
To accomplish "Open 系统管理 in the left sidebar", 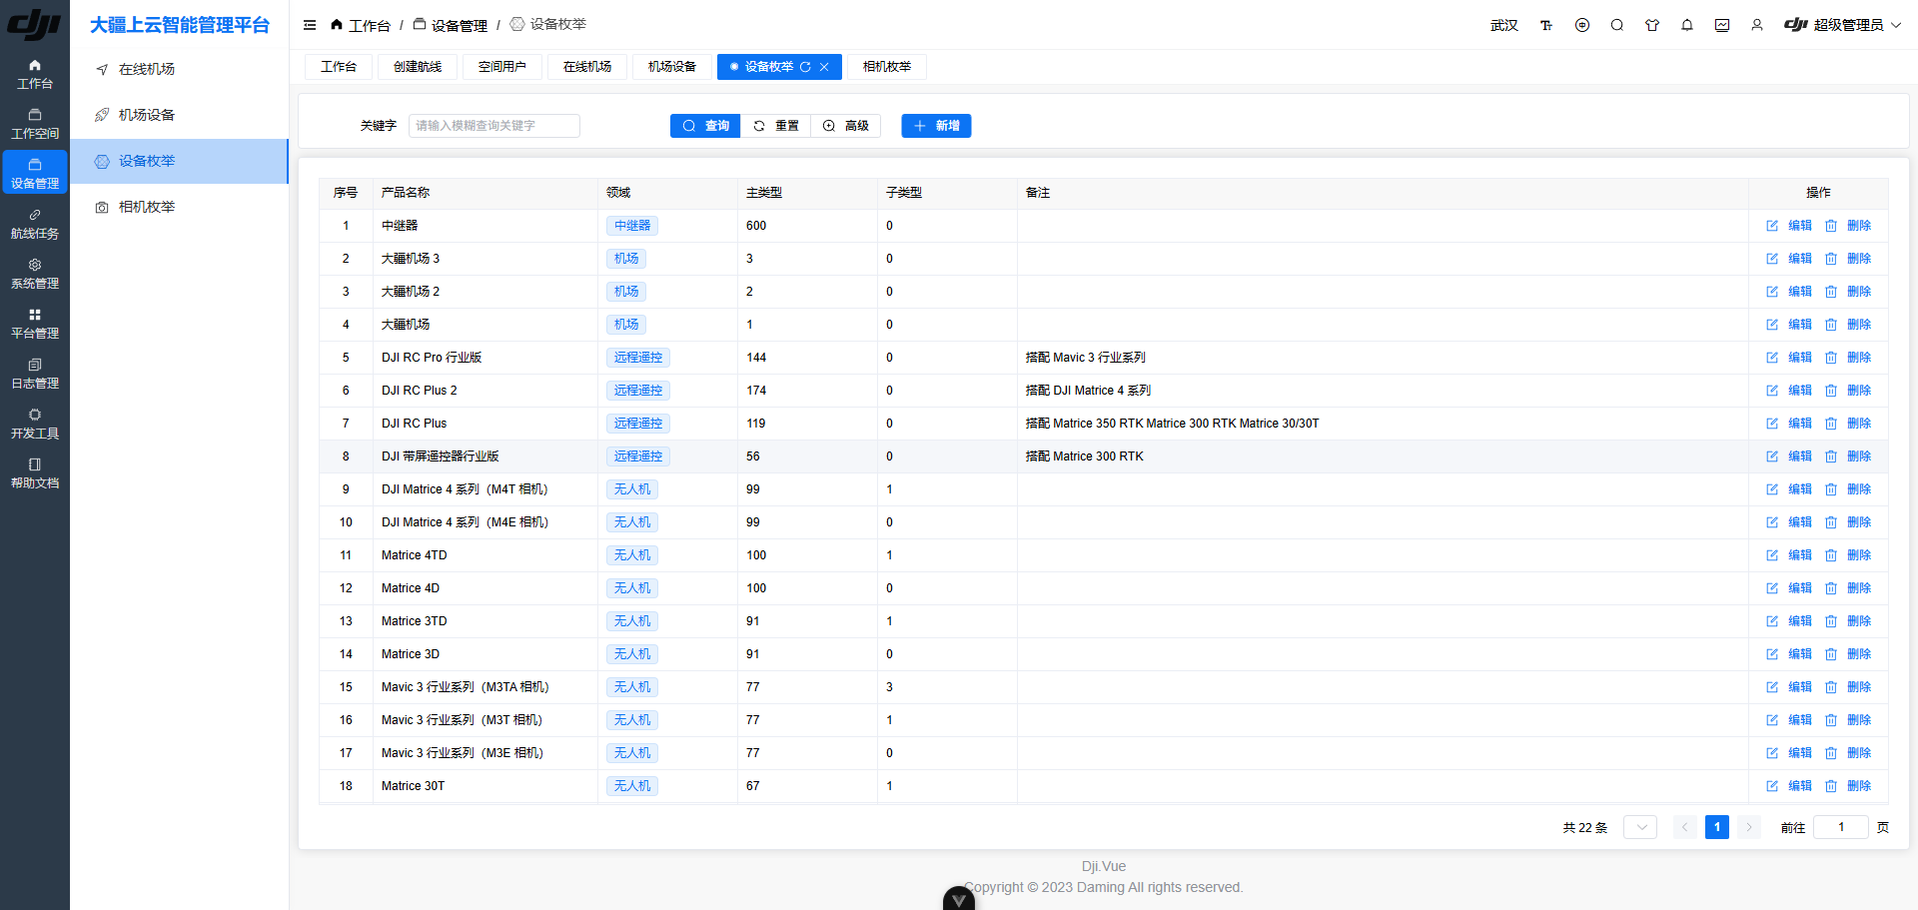I will click(35, 274).
